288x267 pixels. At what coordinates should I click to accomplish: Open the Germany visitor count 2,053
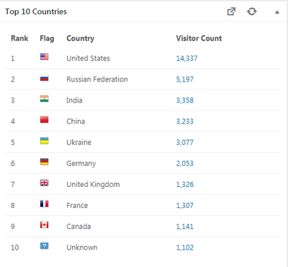185,163
